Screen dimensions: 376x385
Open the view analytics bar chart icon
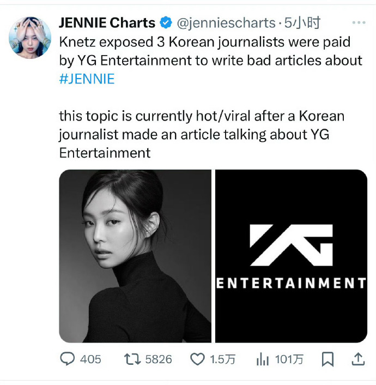coord(263,359)
